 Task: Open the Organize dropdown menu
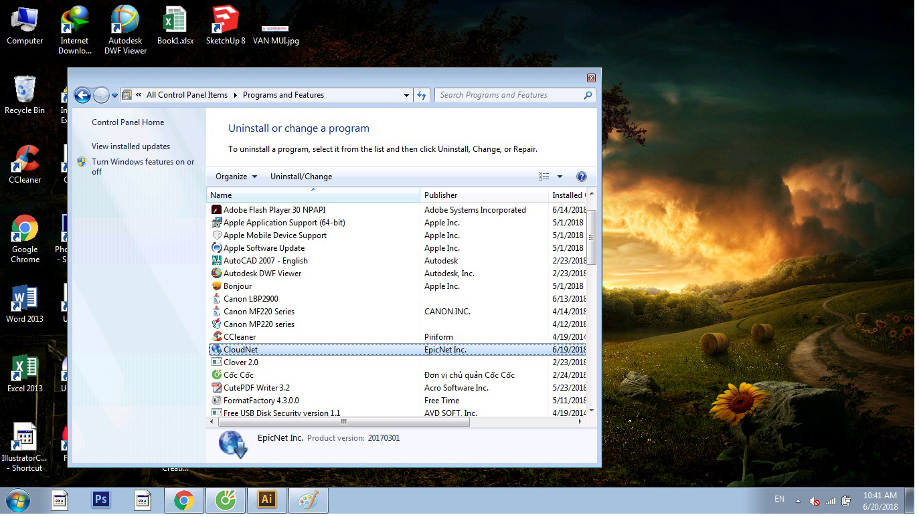point(236,177)
